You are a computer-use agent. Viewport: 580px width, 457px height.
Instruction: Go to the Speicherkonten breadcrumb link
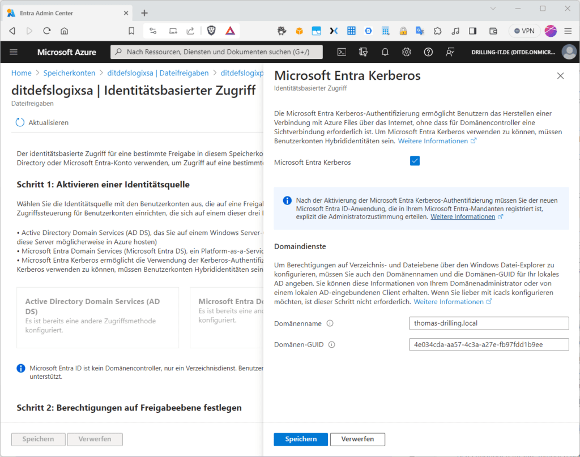tap(69, 73)
